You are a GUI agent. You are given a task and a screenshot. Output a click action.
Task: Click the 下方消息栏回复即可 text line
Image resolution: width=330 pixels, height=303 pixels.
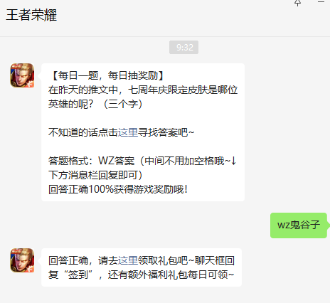click(95, 175)
